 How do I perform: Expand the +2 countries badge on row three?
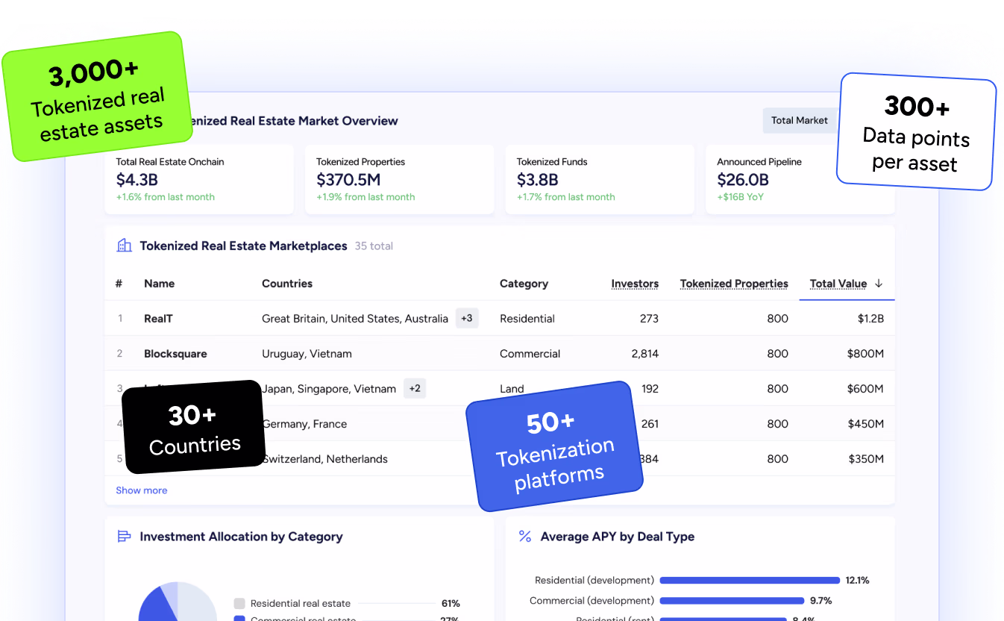(x=415, y=388)
